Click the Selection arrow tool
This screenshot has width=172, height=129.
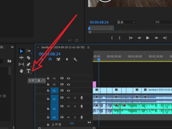(21, 51)
